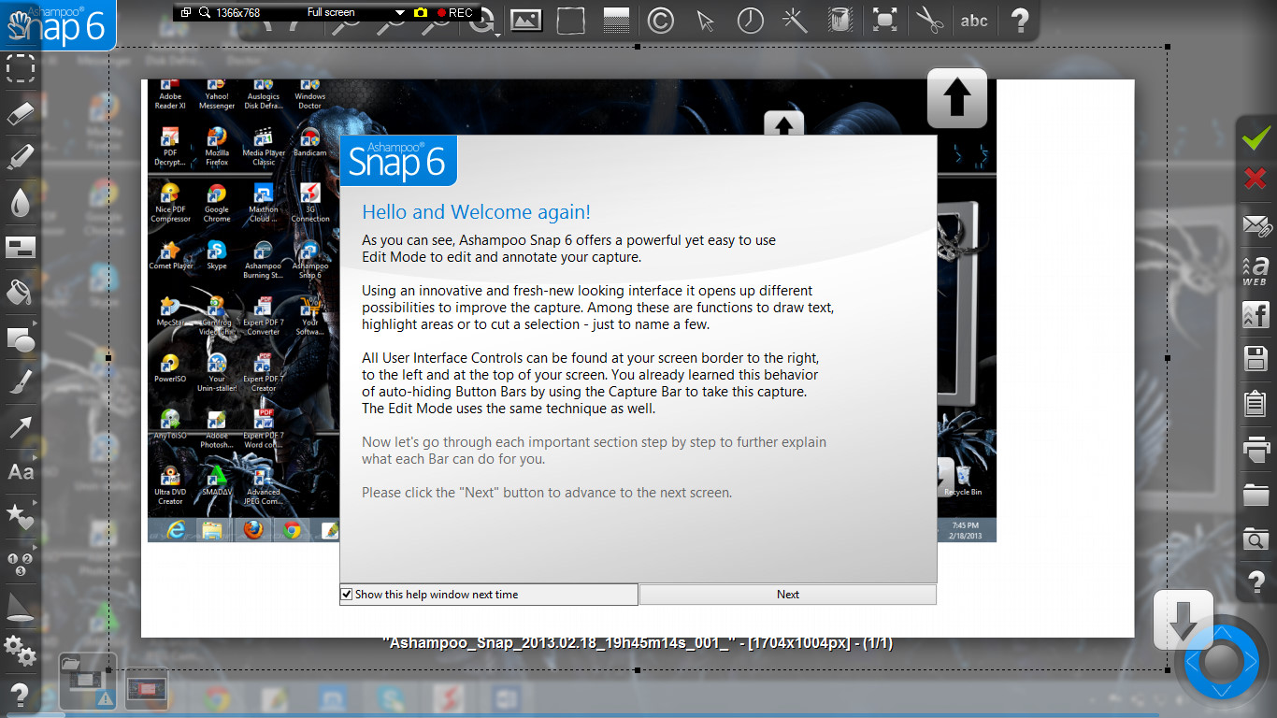
Task: Select the Highlighter marker tool
Action: click(21, 156)
